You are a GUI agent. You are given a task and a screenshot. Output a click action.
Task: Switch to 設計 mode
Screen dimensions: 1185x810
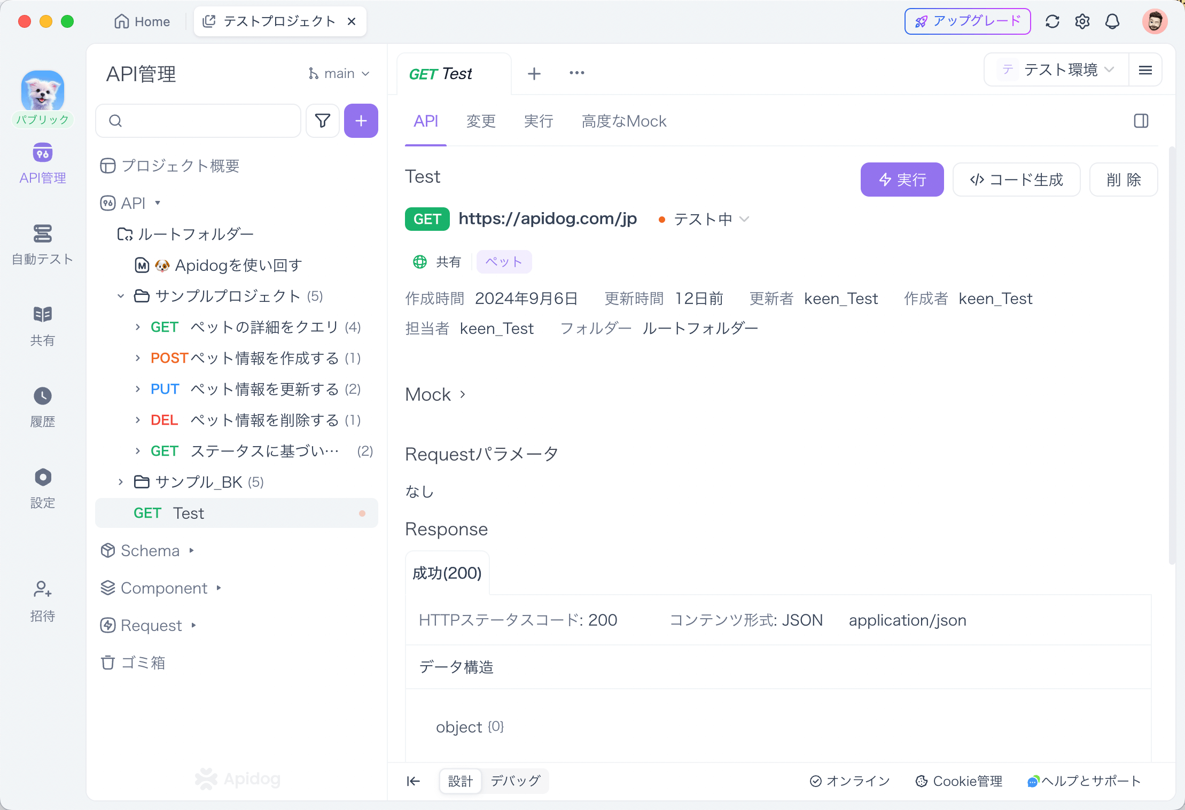tap(461, 781)
